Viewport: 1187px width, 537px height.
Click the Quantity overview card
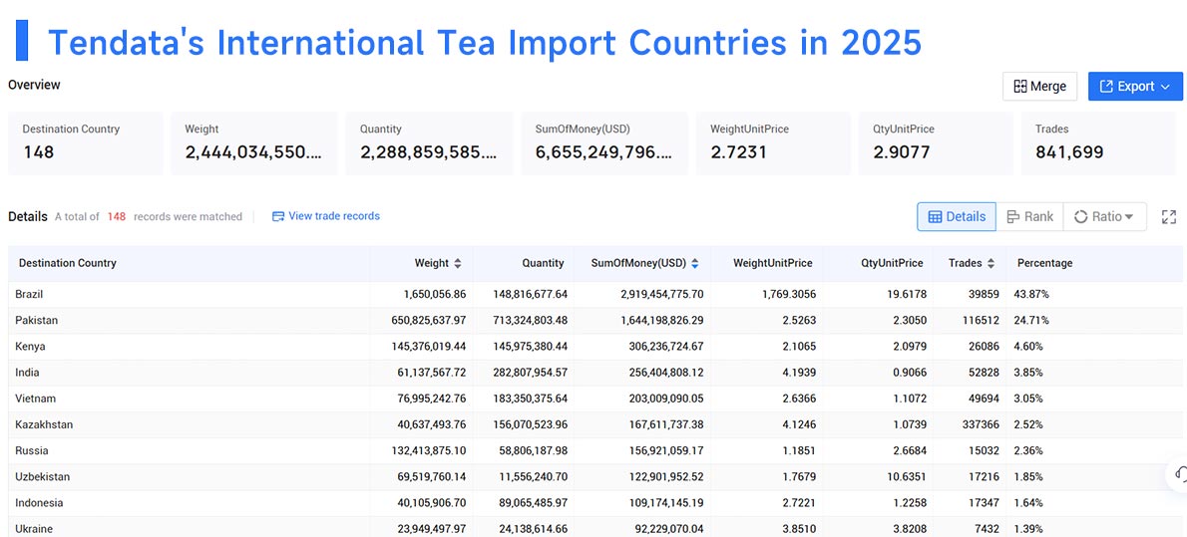point(429,143)
